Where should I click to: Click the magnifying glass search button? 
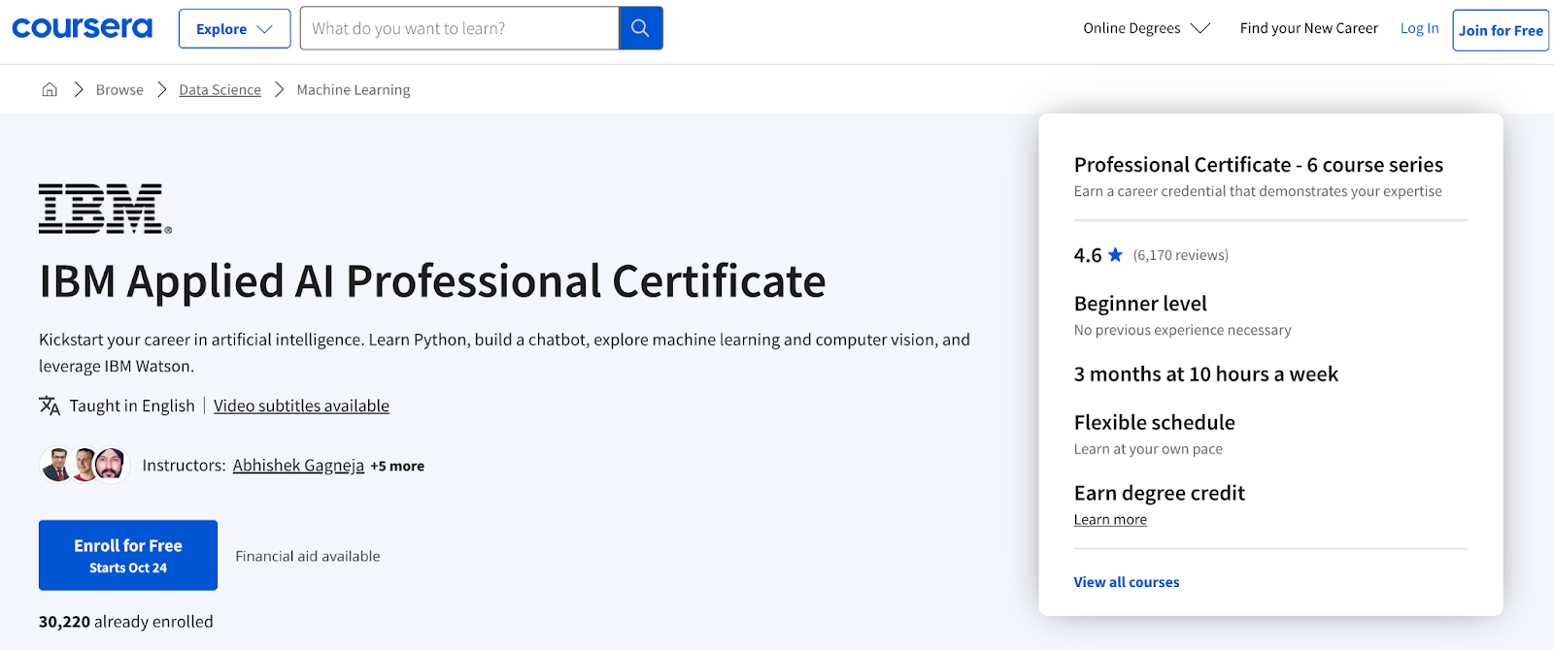click(x=640, y=28)
